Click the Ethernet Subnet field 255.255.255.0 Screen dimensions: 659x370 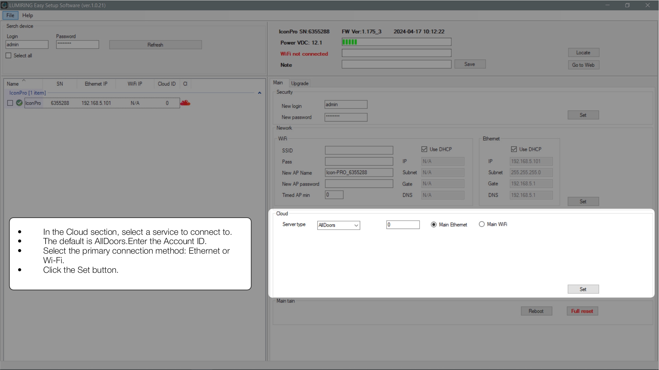coord(531,173)
